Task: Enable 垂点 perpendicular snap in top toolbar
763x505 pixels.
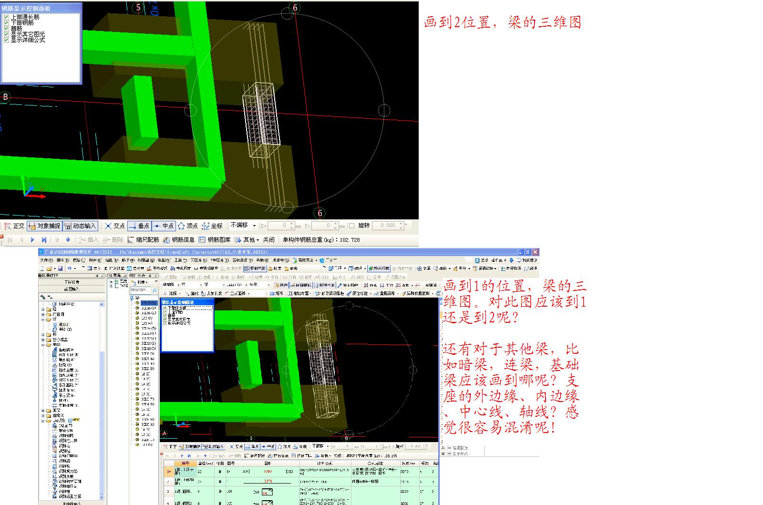Action: point(139,226)
